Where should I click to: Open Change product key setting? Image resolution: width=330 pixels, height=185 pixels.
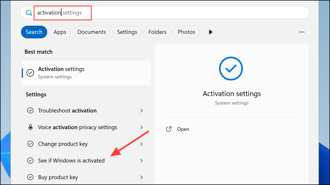pyautogui.click(x=86, y=144)
